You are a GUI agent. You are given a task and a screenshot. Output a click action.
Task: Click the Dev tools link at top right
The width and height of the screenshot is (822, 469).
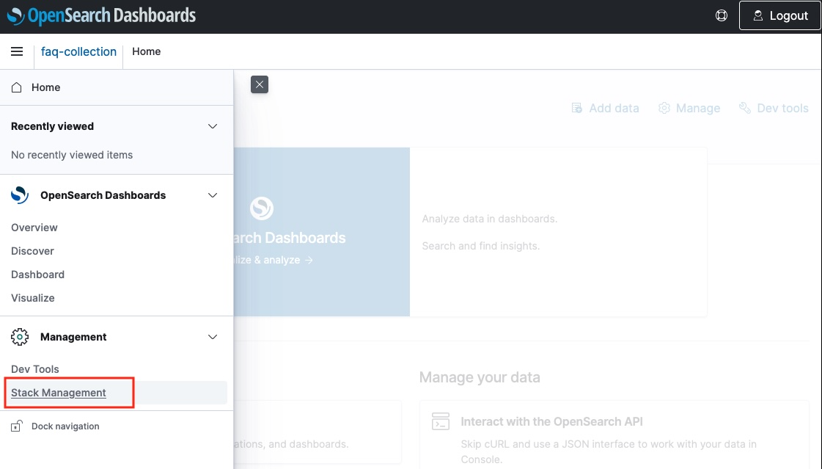point(782,108)
